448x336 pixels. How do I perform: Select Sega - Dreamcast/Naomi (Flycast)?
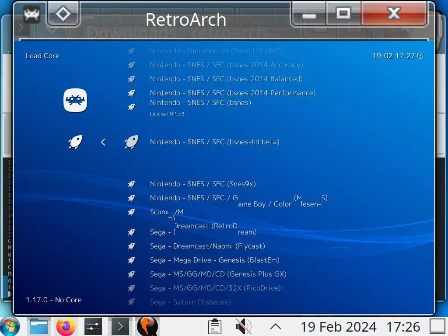[207, 246]
